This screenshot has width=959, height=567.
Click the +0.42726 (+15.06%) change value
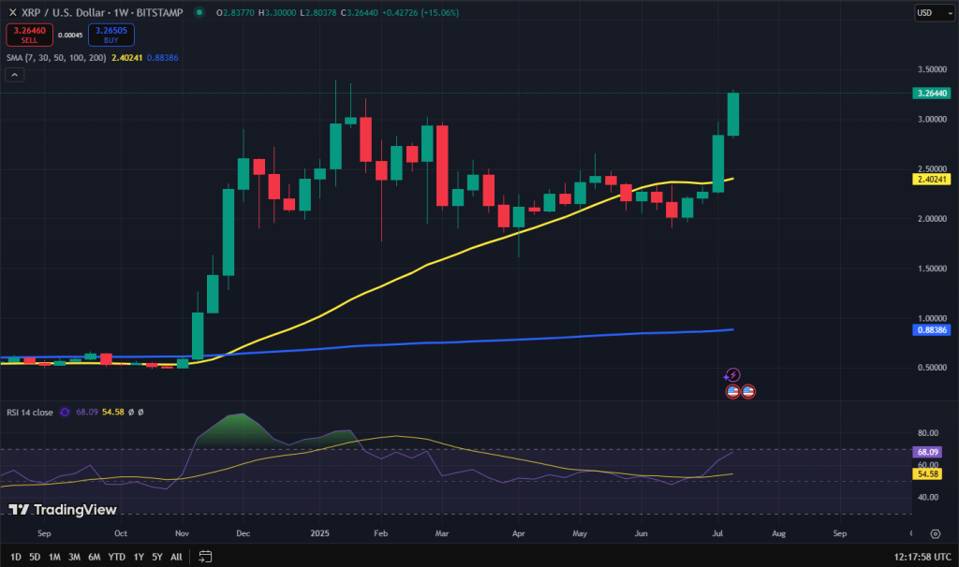[x=420, y=12]
